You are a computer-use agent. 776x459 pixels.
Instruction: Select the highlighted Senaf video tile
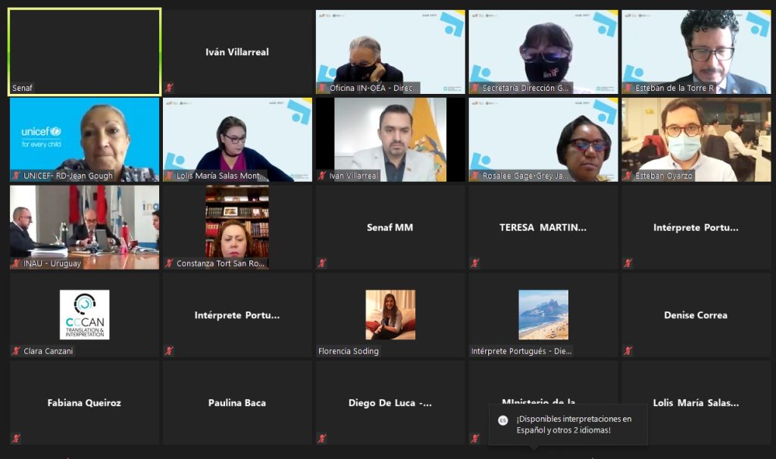tap(85, 52)
